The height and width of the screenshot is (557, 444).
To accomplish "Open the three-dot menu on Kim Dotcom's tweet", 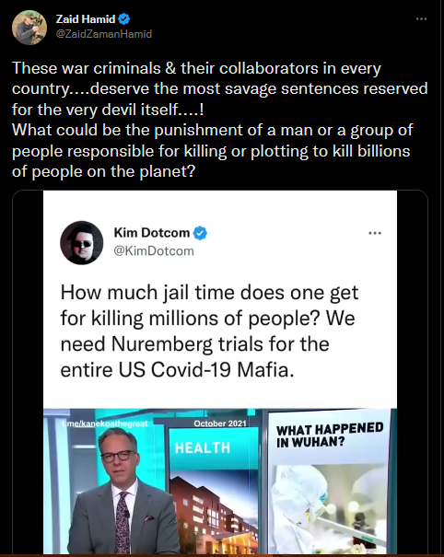I will click(375, 233).
